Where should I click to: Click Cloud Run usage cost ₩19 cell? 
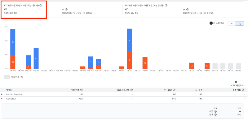pos(81,99)
